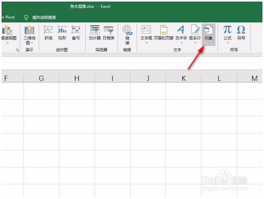Image resolution: width=264 pixels, height=199 pixels.
Task: Click the PivotChart view icon at left
Action: tap(7, 31)
